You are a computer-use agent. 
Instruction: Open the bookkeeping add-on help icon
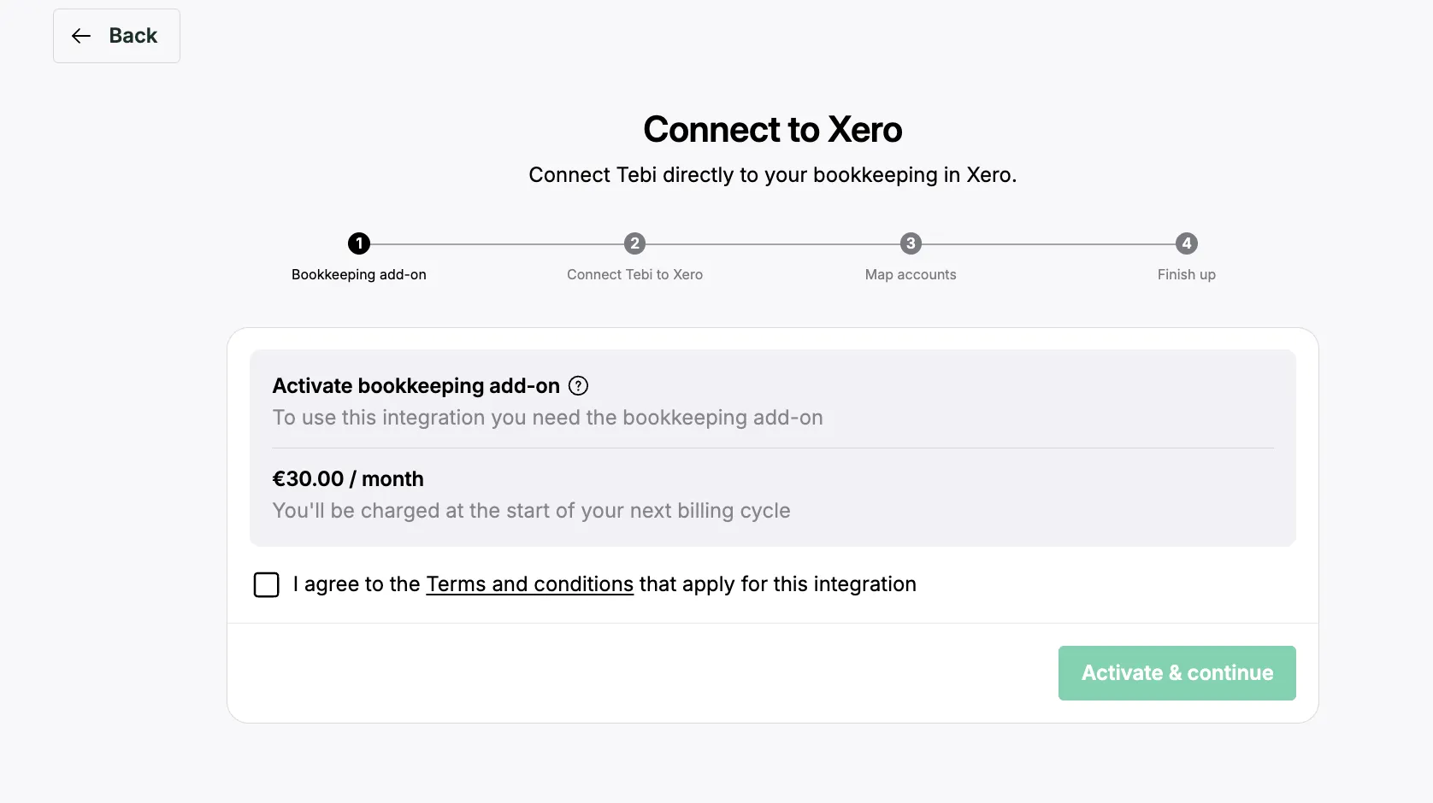point(579,386)
